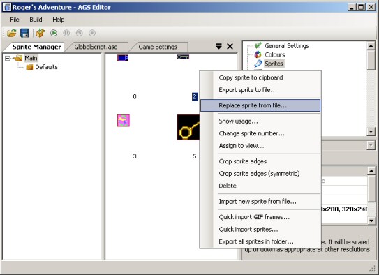Open the File menu
Screen dimensions: 379x275
(15, 20)
